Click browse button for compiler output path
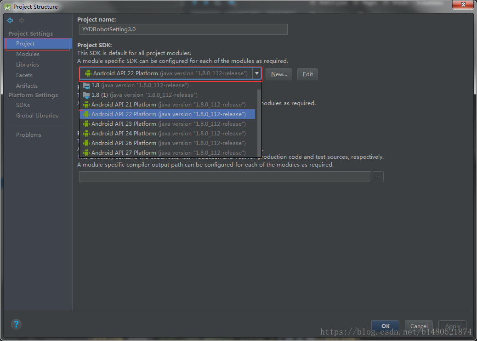Viewport: 477px width, 341px height. coord(378,177)
